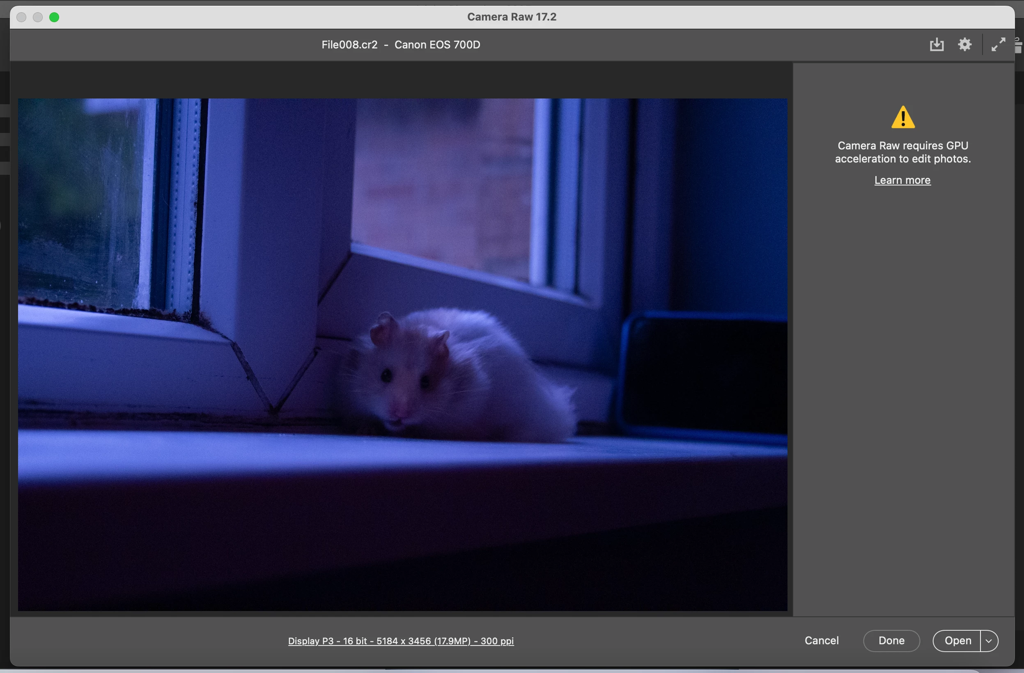Follow the Learn more link
The image size is (1024, 673).
coord(902,180)
